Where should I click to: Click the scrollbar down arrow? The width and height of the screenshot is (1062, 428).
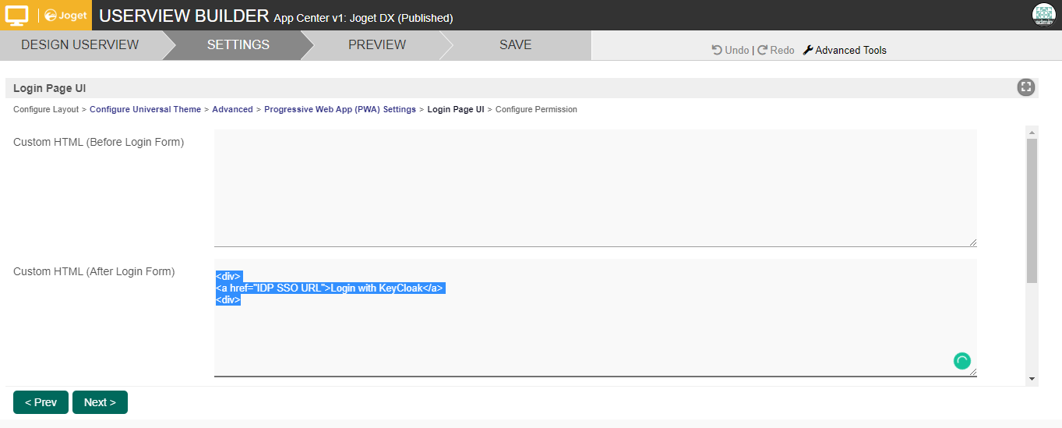click(x=1032, y=379)
